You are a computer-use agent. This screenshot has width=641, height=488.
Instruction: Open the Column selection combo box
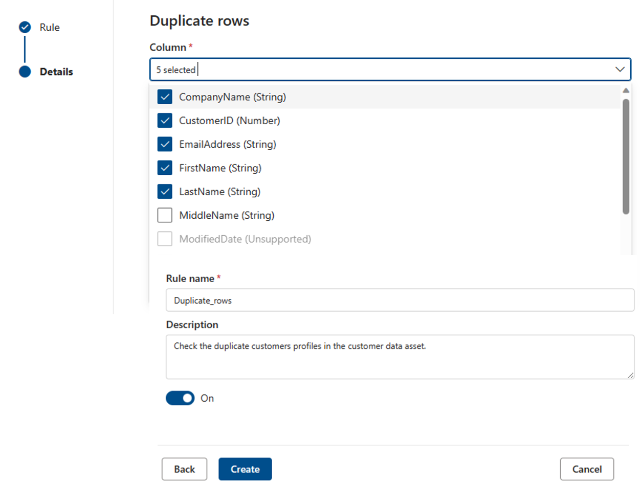(x=358, y=69)
